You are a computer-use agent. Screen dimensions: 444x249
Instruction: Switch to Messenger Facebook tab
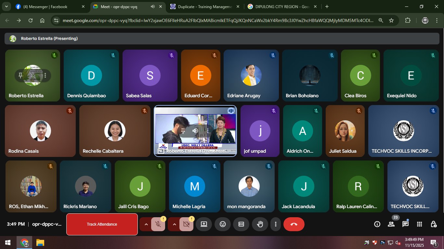[x=50, y=6]
